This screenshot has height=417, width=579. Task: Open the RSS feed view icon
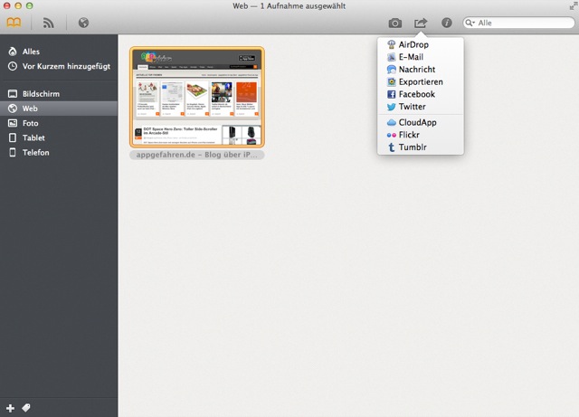(49, 23)
